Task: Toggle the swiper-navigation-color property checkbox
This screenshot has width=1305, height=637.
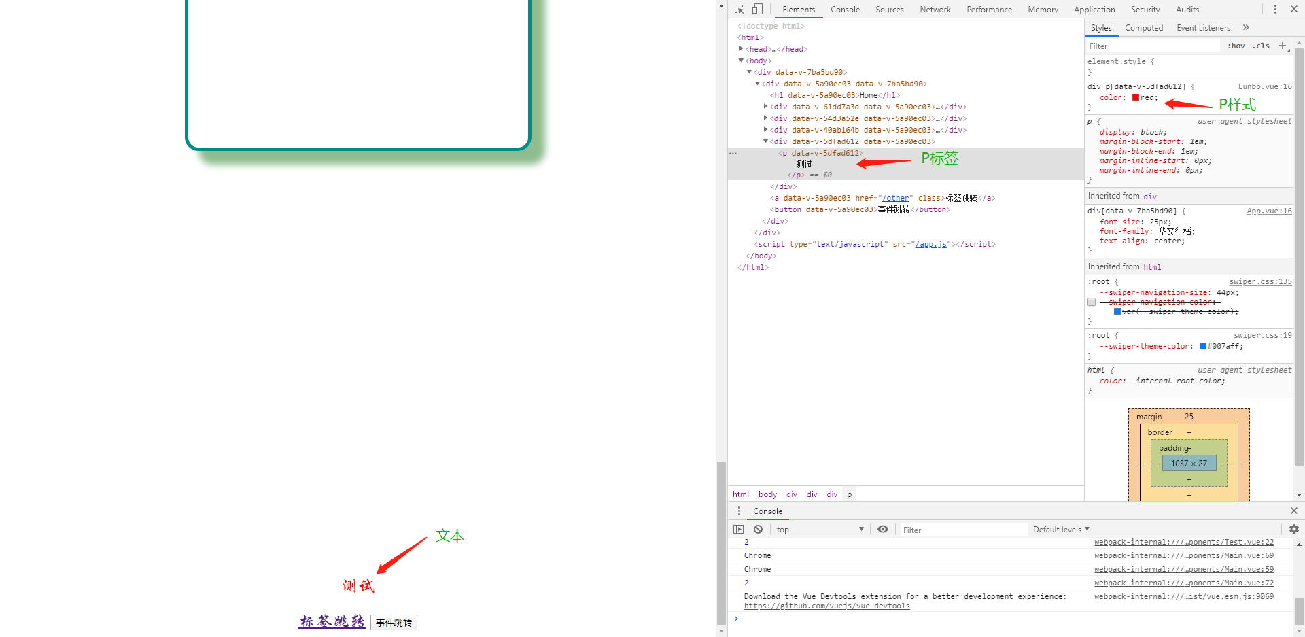Action: pyautogui.click(x=1092, y=302)
